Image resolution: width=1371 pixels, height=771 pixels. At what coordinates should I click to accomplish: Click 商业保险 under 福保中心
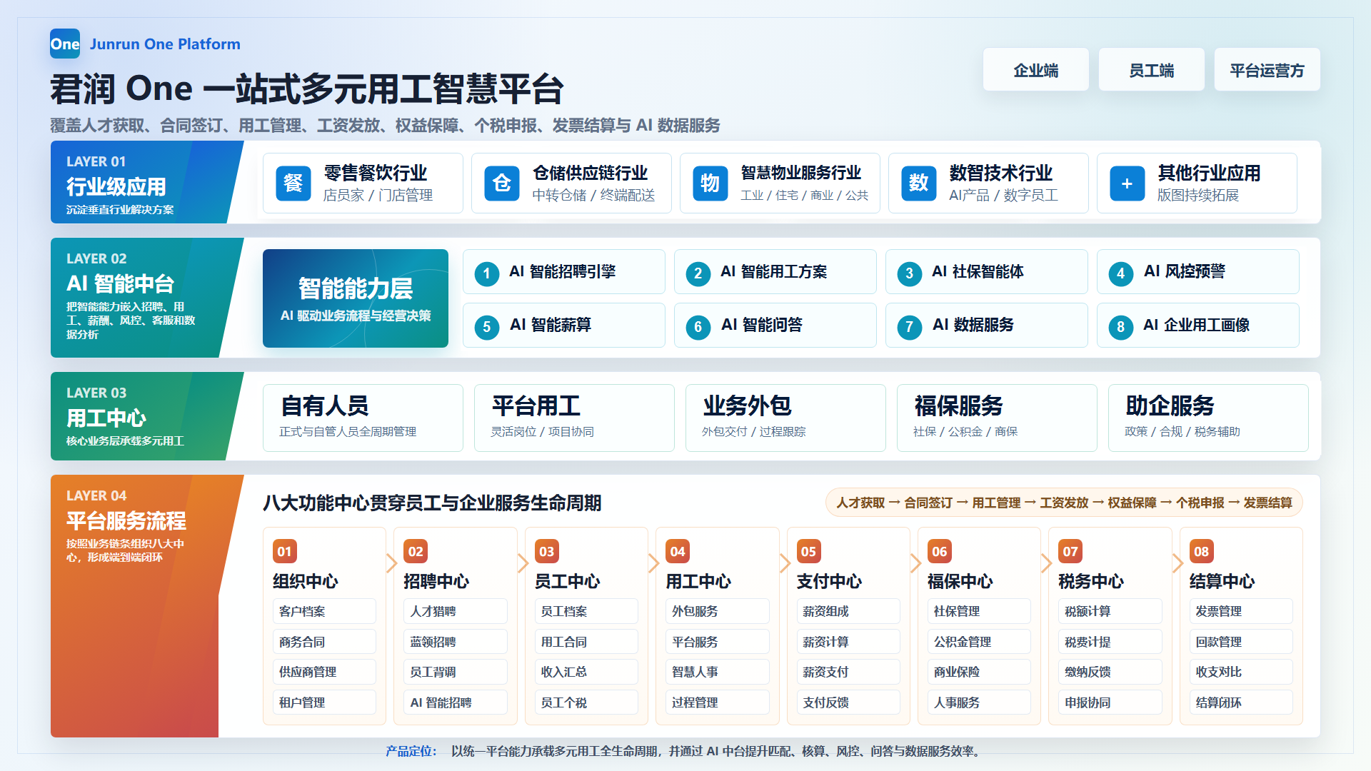tap(979, 672)
